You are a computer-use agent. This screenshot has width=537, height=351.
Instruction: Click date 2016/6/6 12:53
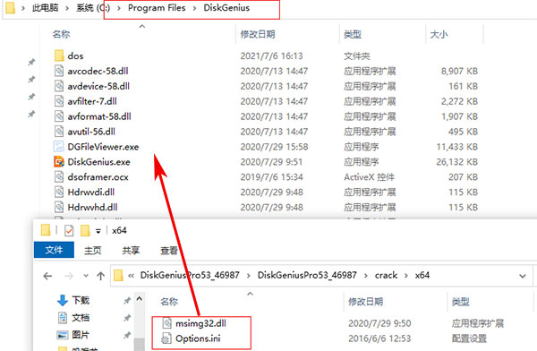pos(379,338)
